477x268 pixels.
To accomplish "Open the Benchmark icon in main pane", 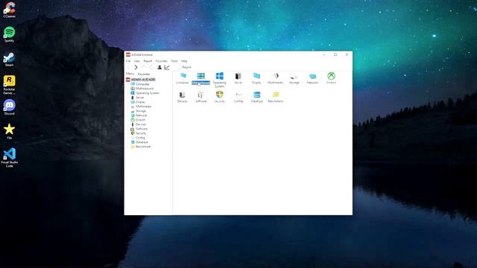I will [x=275, y=98].
